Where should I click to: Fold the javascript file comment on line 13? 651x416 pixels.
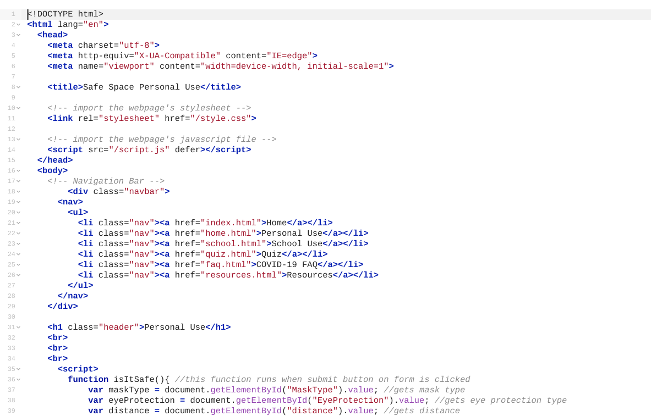18,140
